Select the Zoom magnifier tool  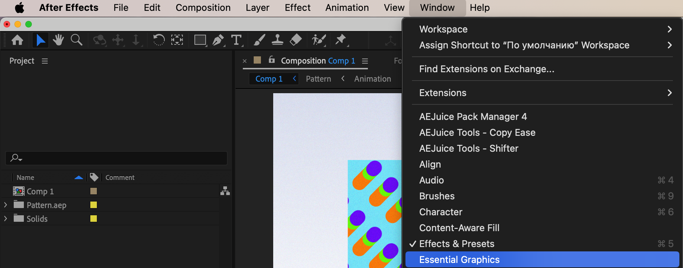[x=76, y=40]
